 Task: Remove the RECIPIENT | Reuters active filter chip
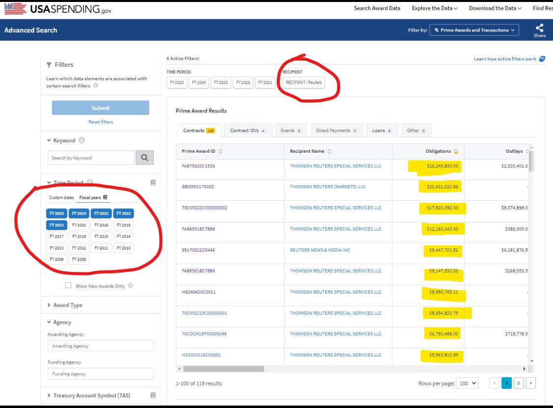click(x=304, y=82)
